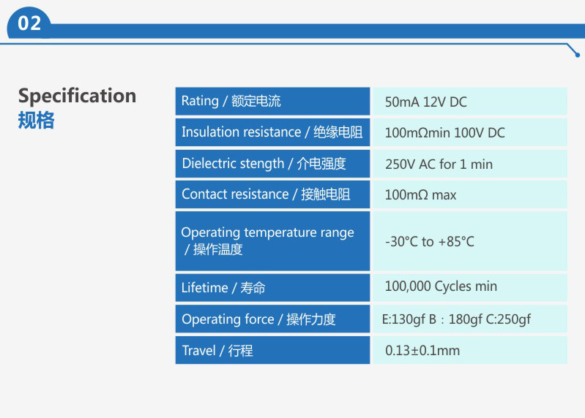
Task: Click the "Operating force / 操作力度" cell
Action: pyautogui.click(x=272, y=319)
